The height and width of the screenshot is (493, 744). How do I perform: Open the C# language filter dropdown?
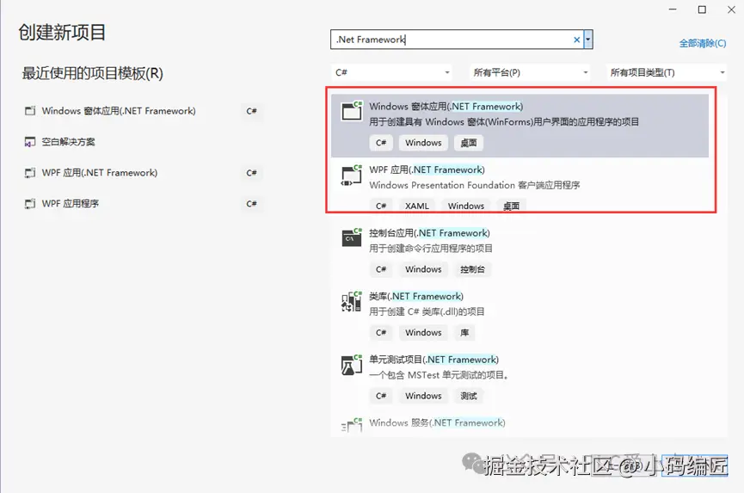pos(391,72)
